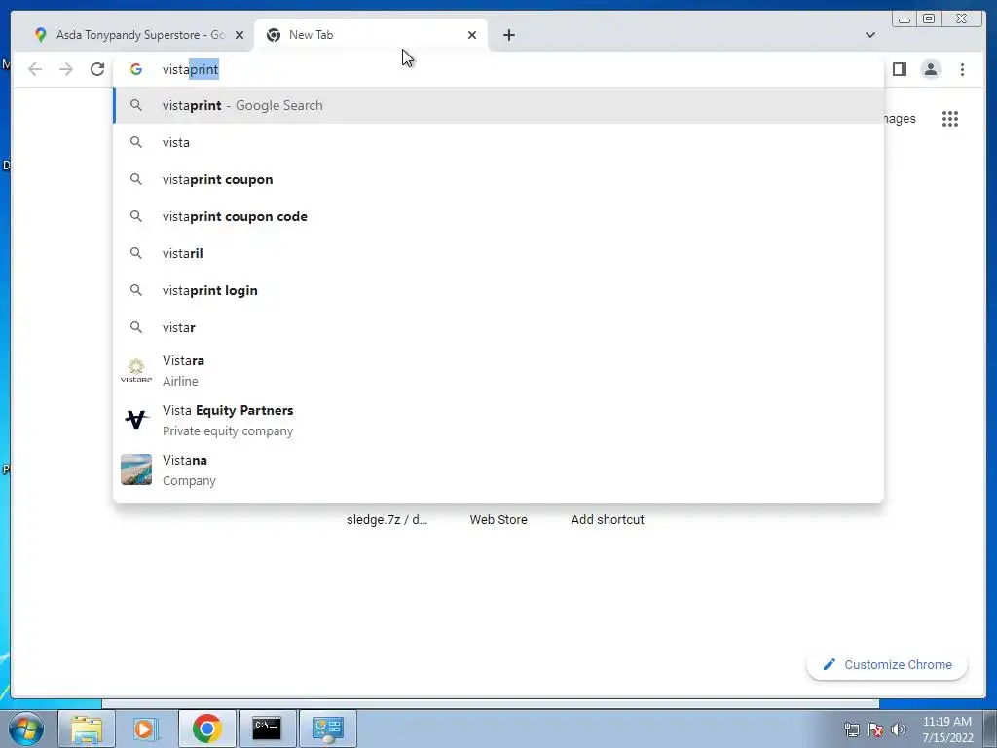Select Vista Equity Partners suggestion
The width and height of the screenshot is (997, 748).
[x=498, y=421]
